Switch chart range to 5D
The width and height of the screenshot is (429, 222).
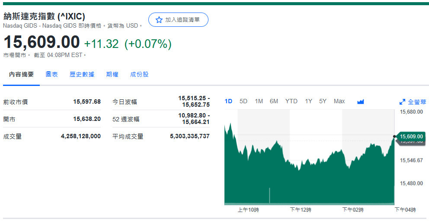(243, 101)
